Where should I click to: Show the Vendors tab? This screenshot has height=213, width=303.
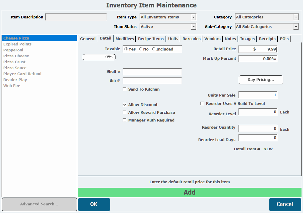pos(213,39)
